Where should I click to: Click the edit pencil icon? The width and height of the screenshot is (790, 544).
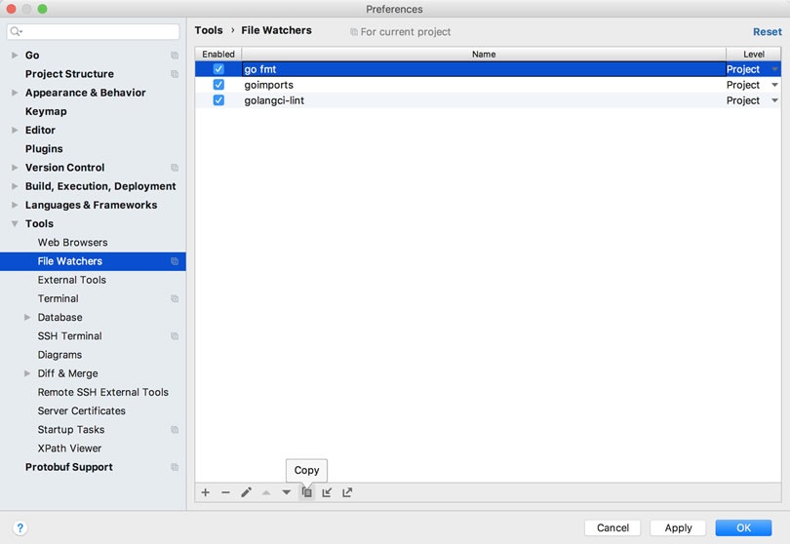(x=246, y=492)
